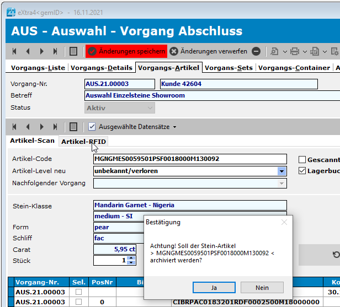Close the Bestätigung dialog
Image resolution: width=340 pixels, height=307 pixels.
(284, 222)
